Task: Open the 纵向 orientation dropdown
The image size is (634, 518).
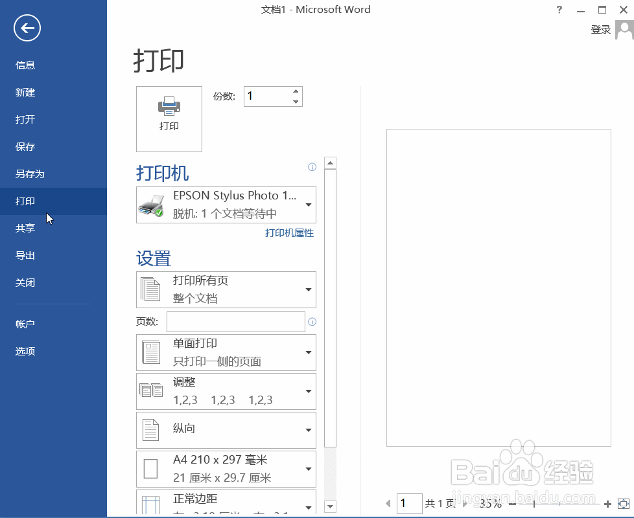Action: coord(226,430)
